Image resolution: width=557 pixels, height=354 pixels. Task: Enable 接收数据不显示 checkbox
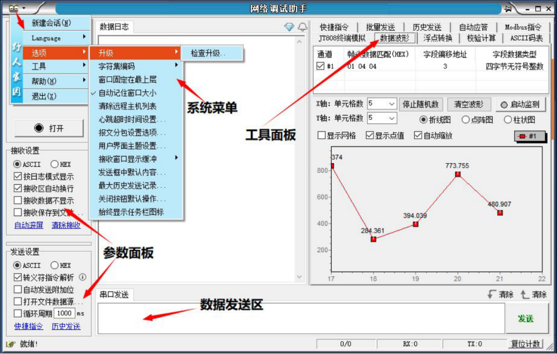click(18, 200)
